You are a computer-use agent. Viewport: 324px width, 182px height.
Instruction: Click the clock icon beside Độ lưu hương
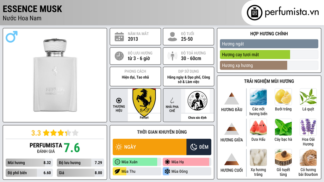[x=119, y=56]
